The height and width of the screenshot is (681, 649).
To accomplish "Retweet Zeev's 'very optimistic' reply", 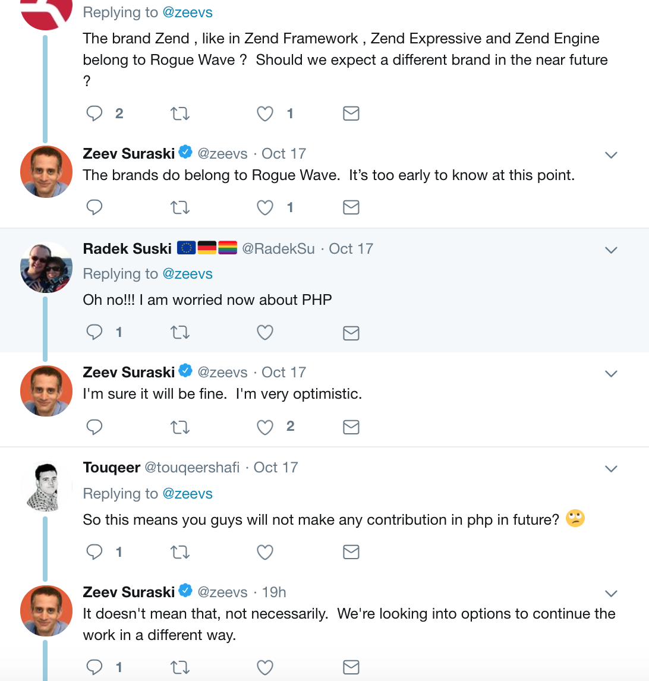I will tap(180, 427).
